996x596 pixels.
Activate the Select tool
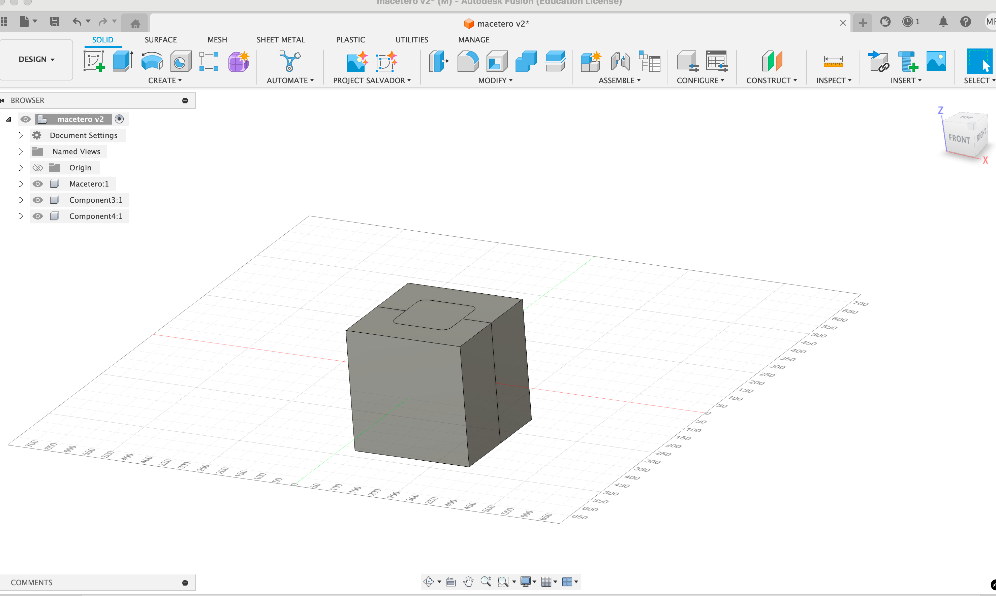[979, 61]
